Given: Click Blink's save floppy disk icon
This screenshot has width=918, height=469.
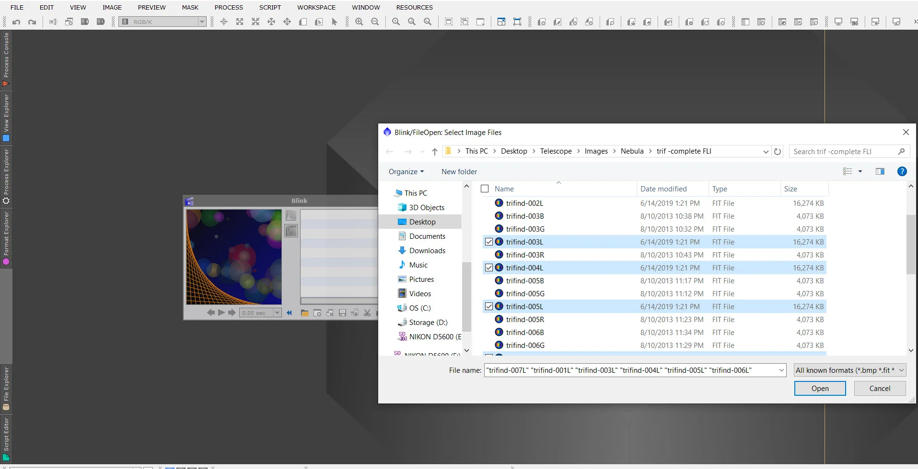Looking at the screenshot, I should [342, 313].
